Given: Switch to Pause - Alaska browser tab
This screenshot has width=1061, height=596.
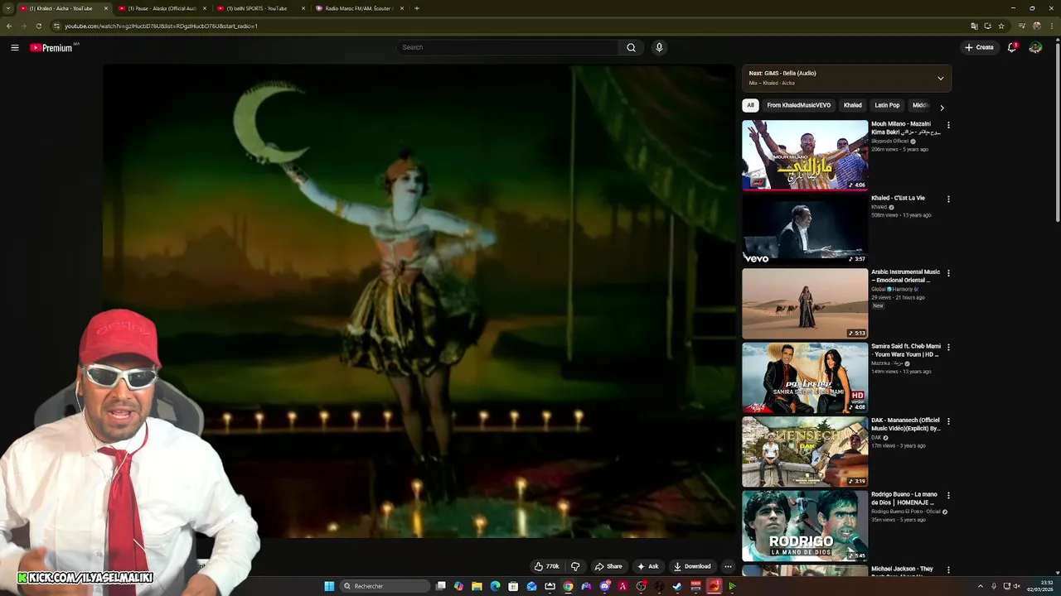Looking at the screenshot, I should point(162,8).
